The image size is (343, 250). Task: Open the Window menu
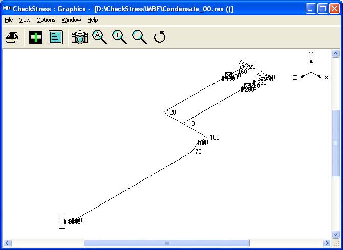click(71, 20)
